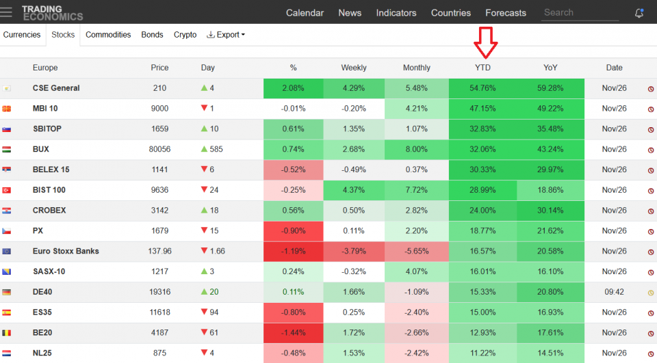Click the Slovenia flag beside SBITOP

[6, 129]
